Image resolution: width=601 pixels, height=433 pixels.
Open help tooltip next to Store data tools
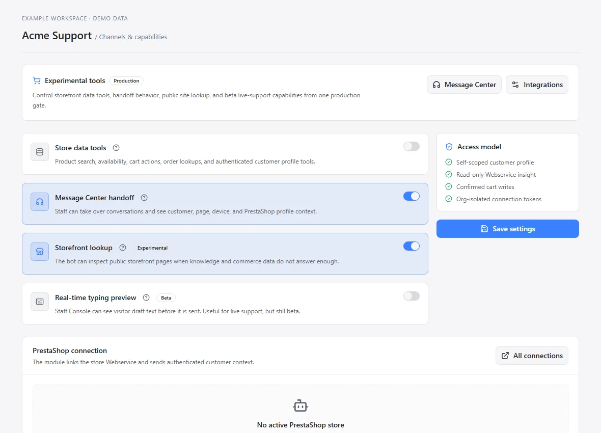116,148
